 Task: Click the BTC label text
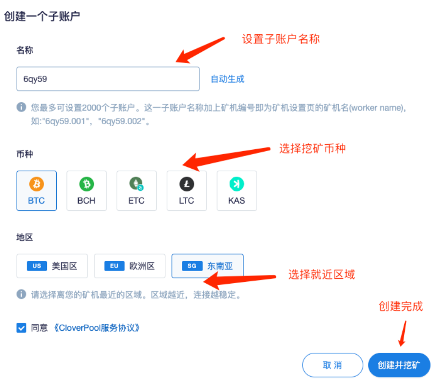click(x=36, y=201)
